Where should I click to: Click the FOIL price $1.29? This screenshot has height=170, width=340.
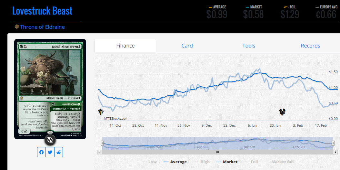coord(290,14)
